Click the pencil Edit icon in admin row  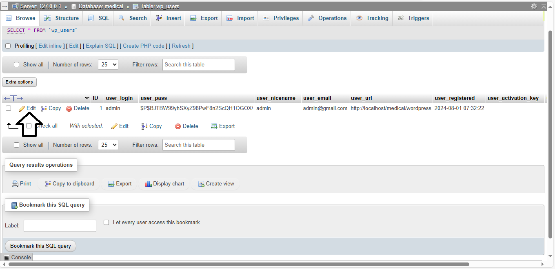click(x=22, y=108)
